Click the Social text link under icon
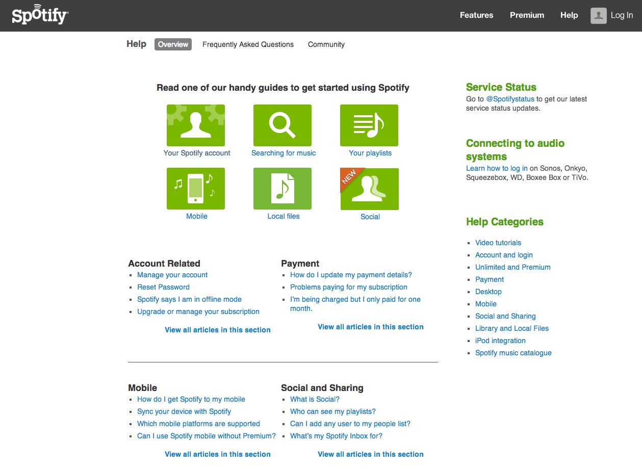Viewport: 642px width, 470px height. [370, 217]
